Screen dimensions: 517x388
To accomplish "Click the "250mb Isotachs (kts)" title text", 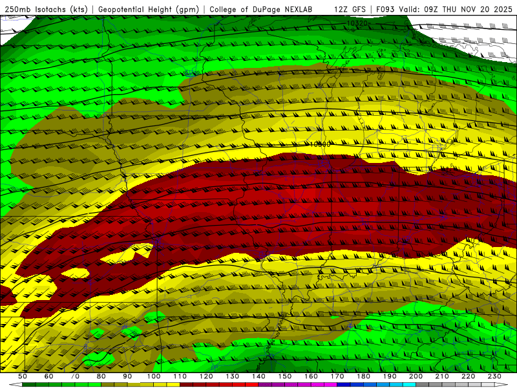I will (46, 10).
